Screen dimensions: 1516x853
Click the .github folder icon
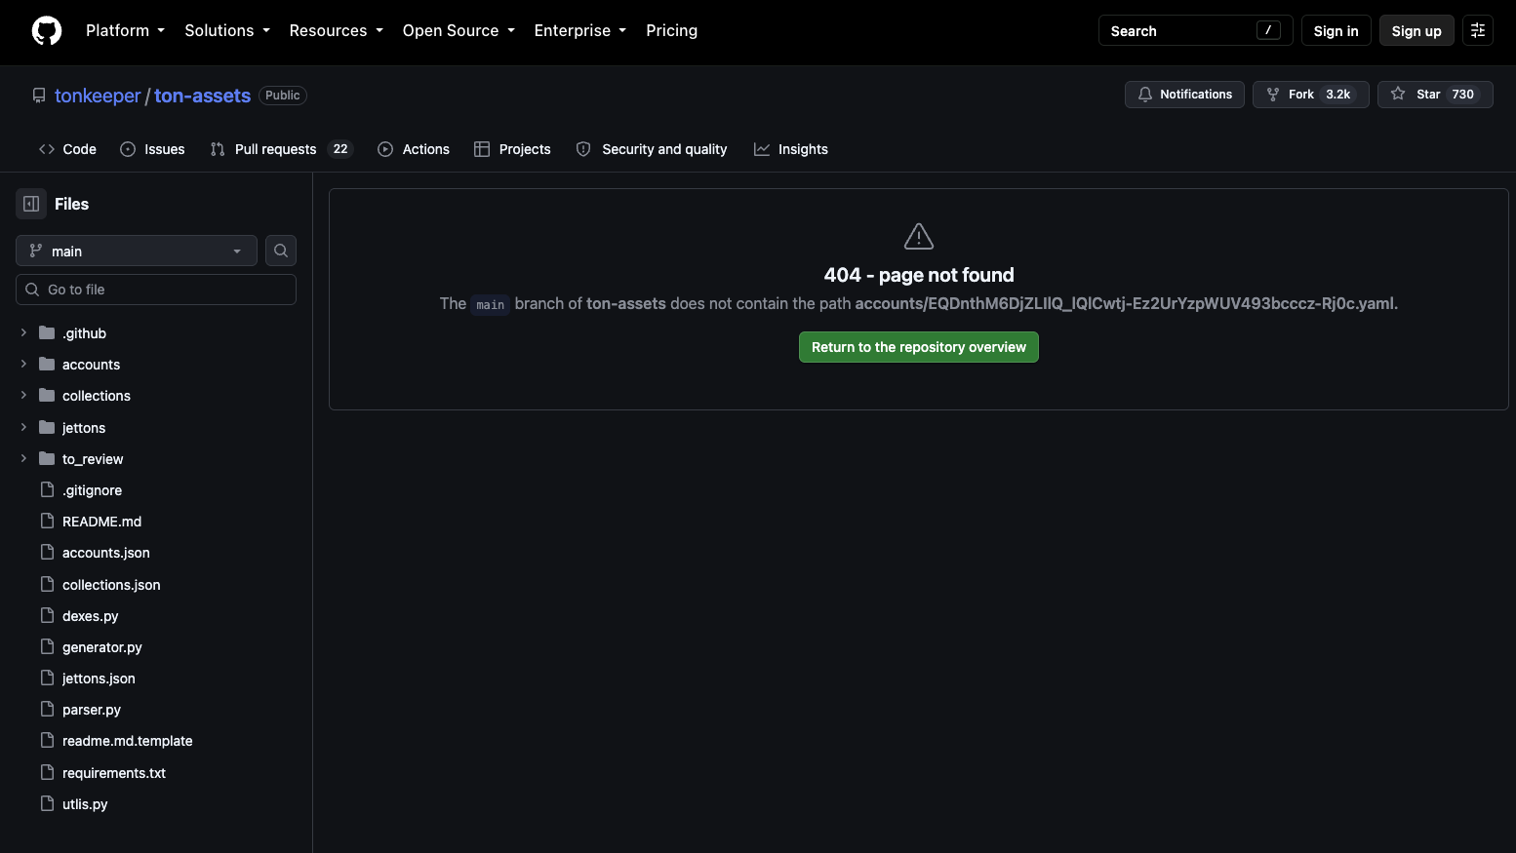[x=47, y=332]
